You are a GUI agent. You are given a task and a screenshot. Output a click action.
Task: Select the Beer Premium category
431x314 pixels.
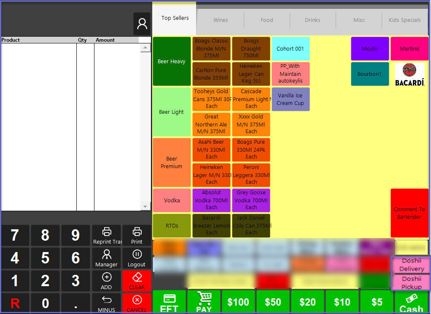click(172, 162)
